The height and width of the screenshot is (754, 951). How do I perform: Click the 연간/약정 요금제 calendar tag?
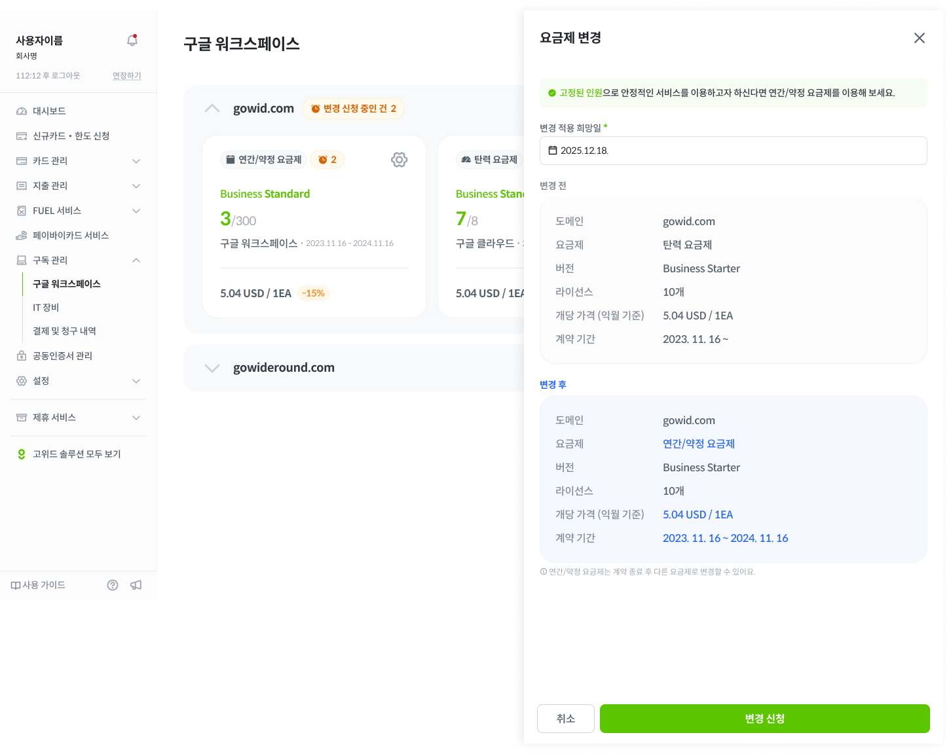pos(263,160)
